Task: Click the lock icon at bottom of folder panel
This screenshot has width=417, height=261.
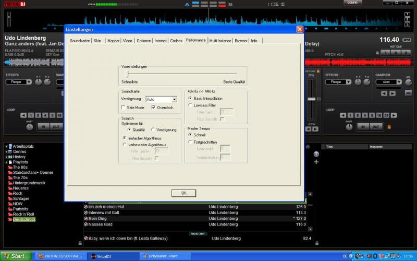Action: [x=80, y=243]
